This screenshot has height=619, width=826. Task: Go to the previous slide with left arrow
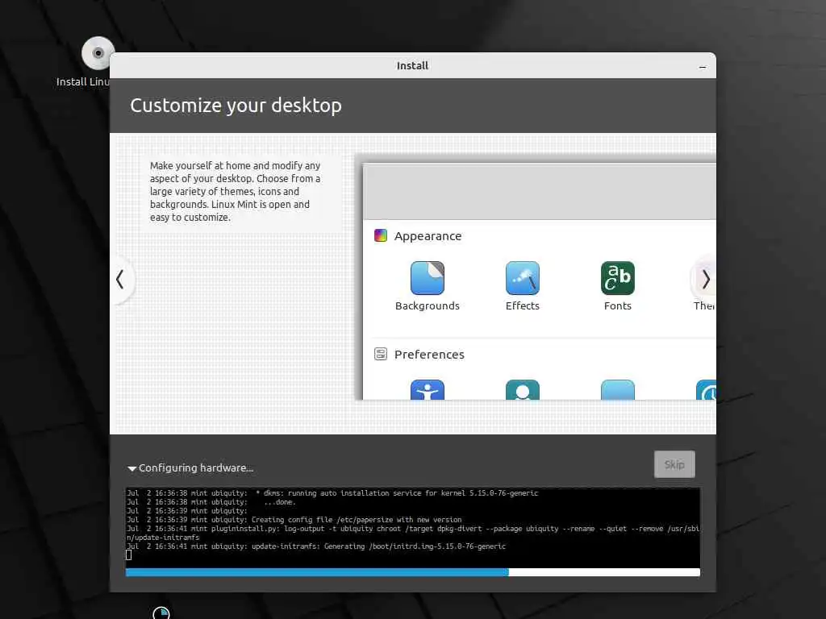pyautogui.click(x=121, y=280)
